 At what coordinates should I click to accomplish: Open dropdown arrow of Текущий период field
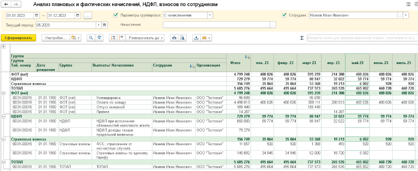coord(99,25)
